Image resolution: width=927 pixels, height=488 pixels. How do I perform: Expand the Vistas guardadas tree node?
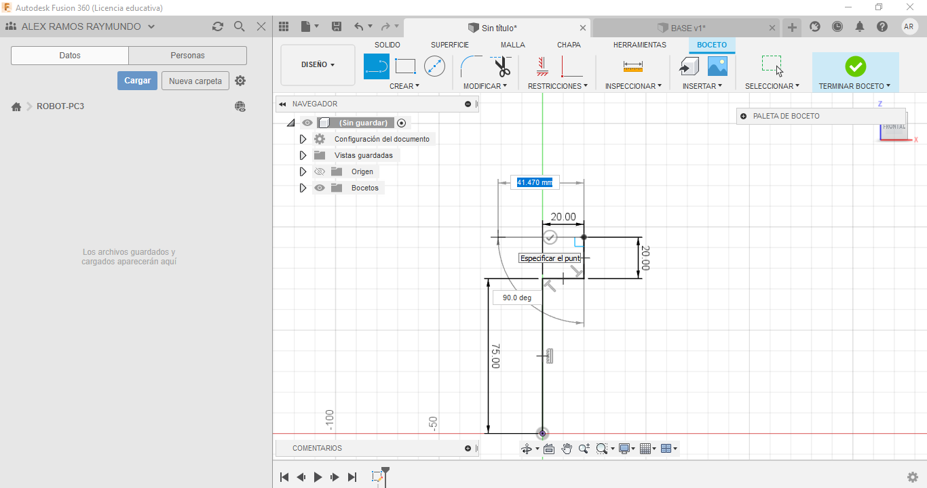303,155
